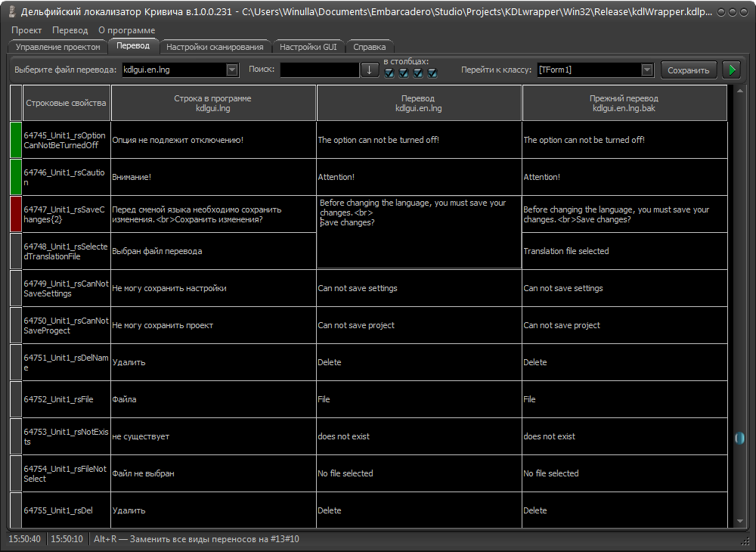Screen dimensions: 756x552
Task: Click the blue vertical scrollbar thumb
Action: click(x=740, y=439)
